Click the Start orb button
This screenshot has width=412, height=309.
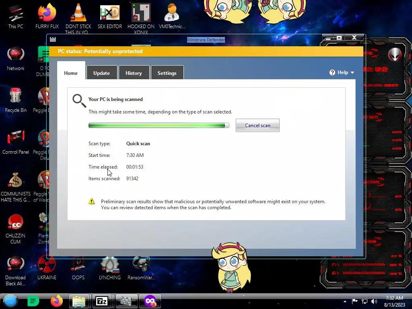[11, 301]
